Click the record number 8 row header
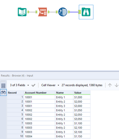 15,128
